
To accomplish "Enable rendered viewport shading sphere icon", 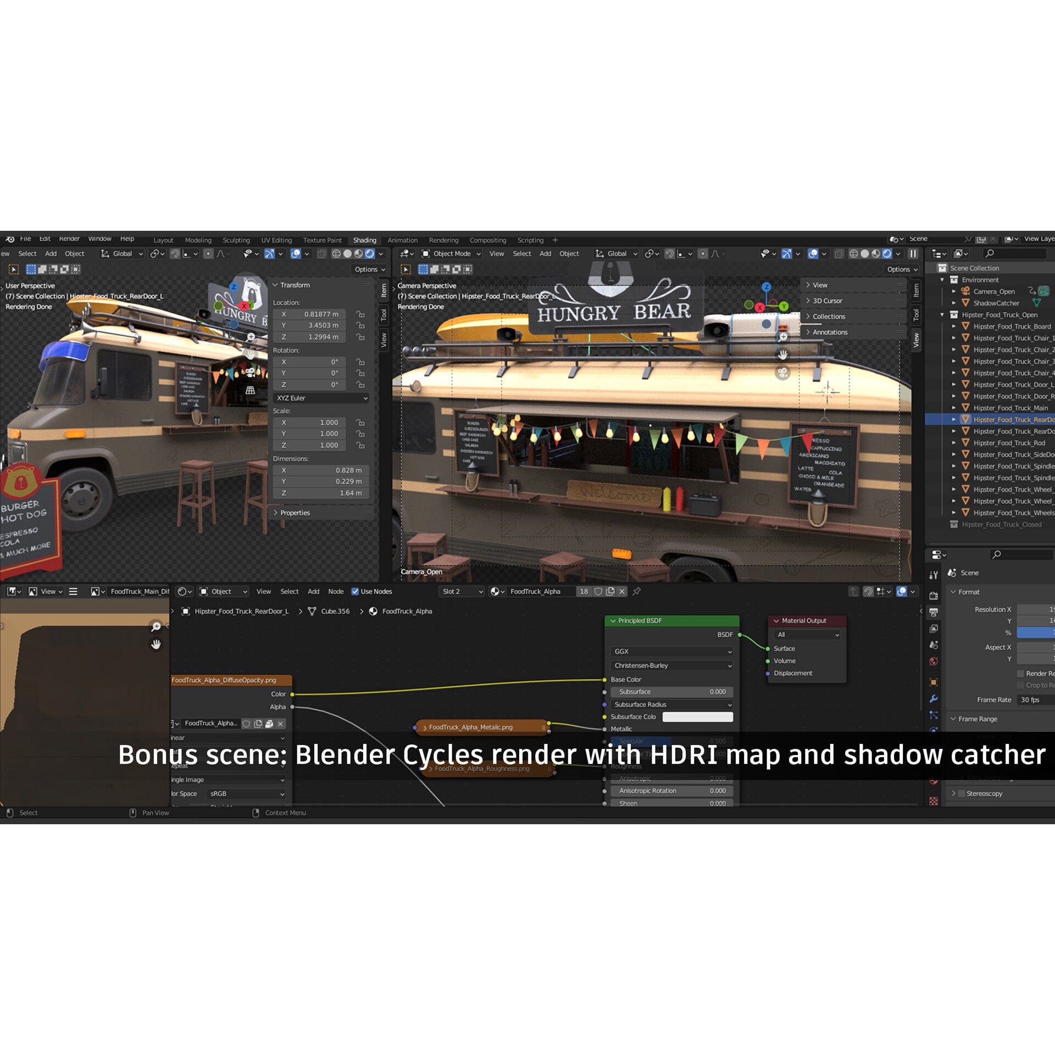I will click(x=887, y=254).
